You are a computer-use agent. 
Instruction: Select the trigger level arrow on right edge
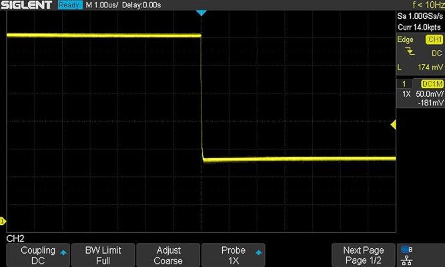click(x=394, y=124)
